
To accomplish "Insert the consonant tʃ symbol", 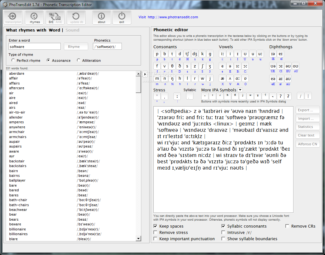I will coord(187,54).
